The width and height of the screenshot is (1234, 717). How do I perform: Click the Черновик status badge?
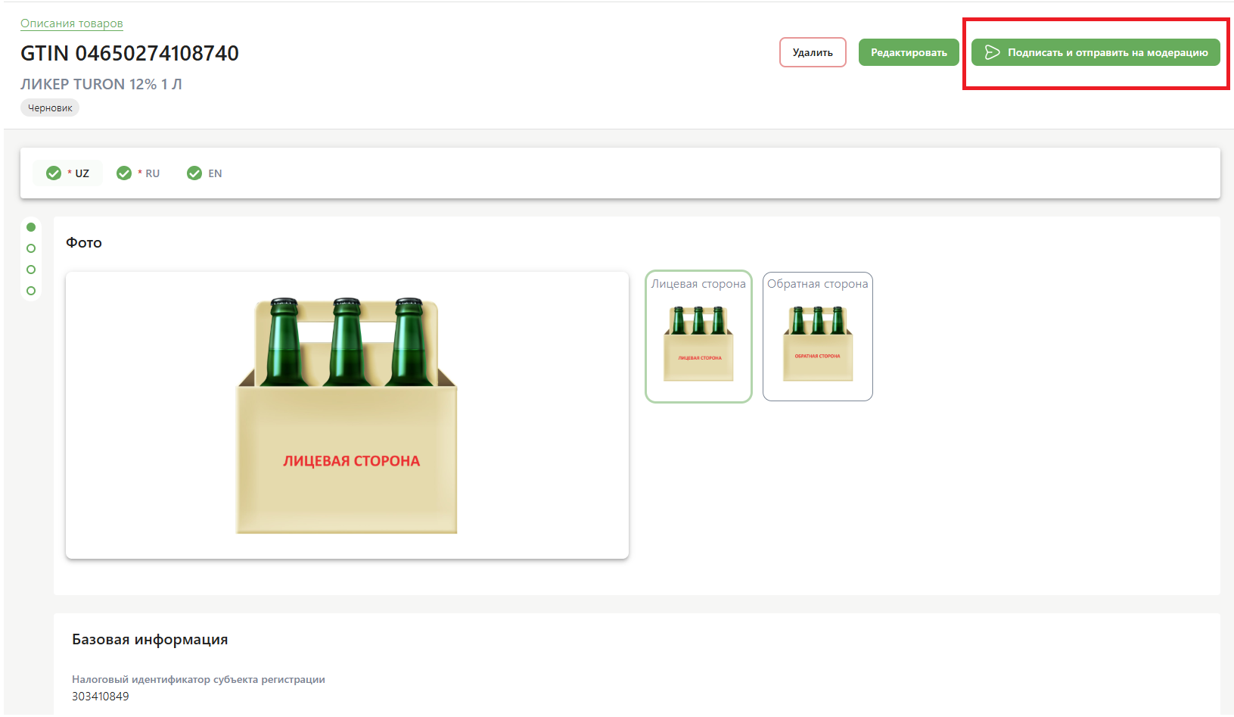(x=50, y=108)
